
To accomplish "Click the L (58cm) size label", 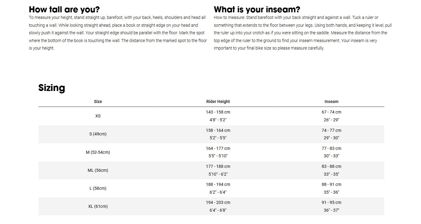I will point(98,188).
